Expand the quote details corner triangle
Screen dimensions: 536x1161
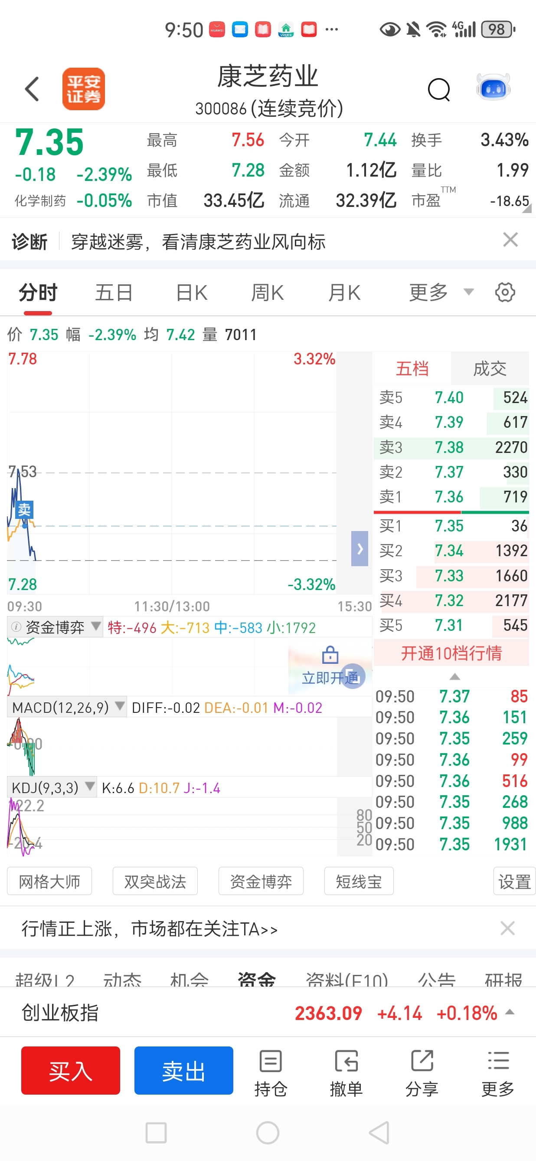coord(526,208)
